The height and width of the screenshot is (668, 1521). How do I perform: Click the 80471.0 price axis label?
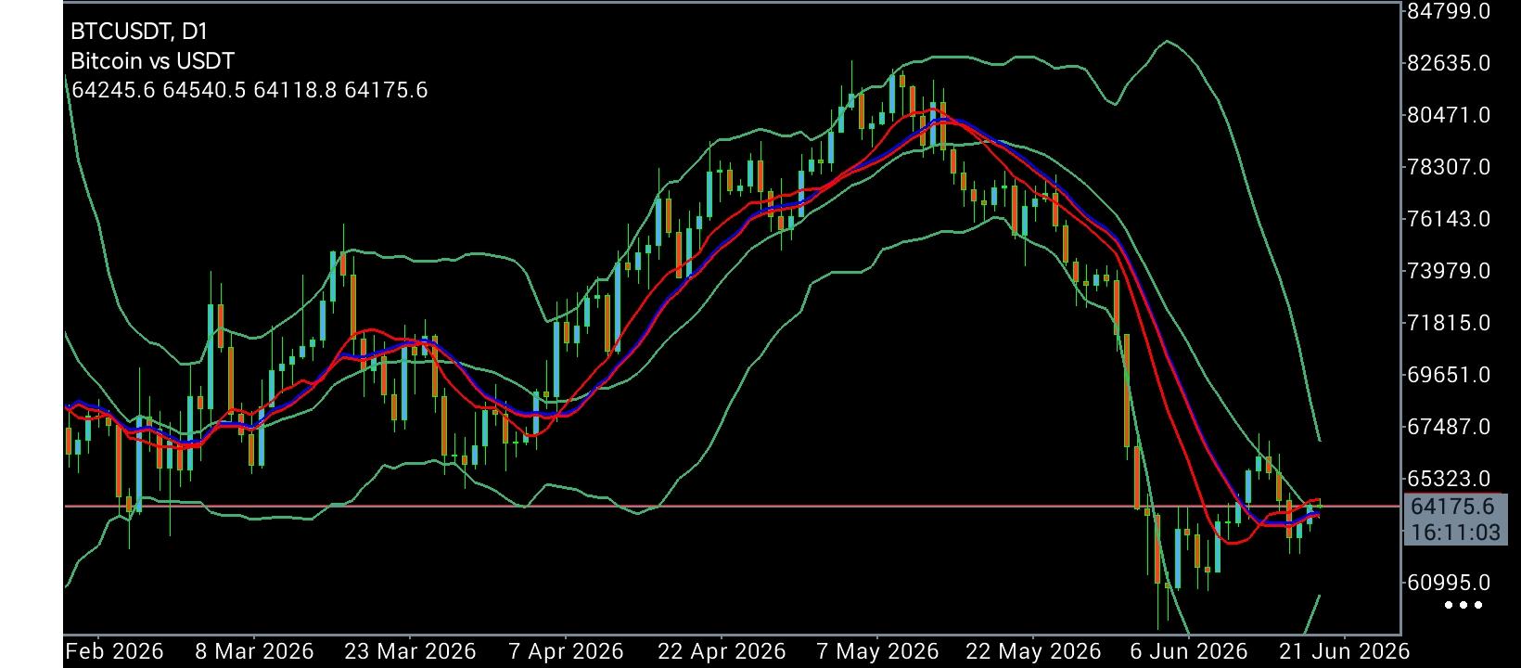[x=1449, y=115]
